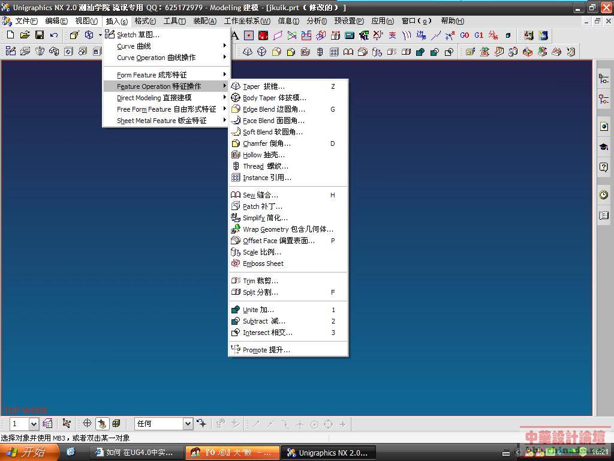
Task: Open the 帮助(H) Help menu
Action: click(452, 21)
